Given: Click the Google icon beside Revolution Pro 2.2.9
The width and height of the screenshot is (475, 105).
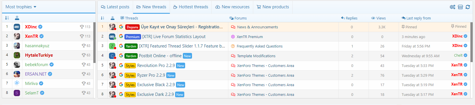Looking at the screenshot, I should (x=121, y=65).
